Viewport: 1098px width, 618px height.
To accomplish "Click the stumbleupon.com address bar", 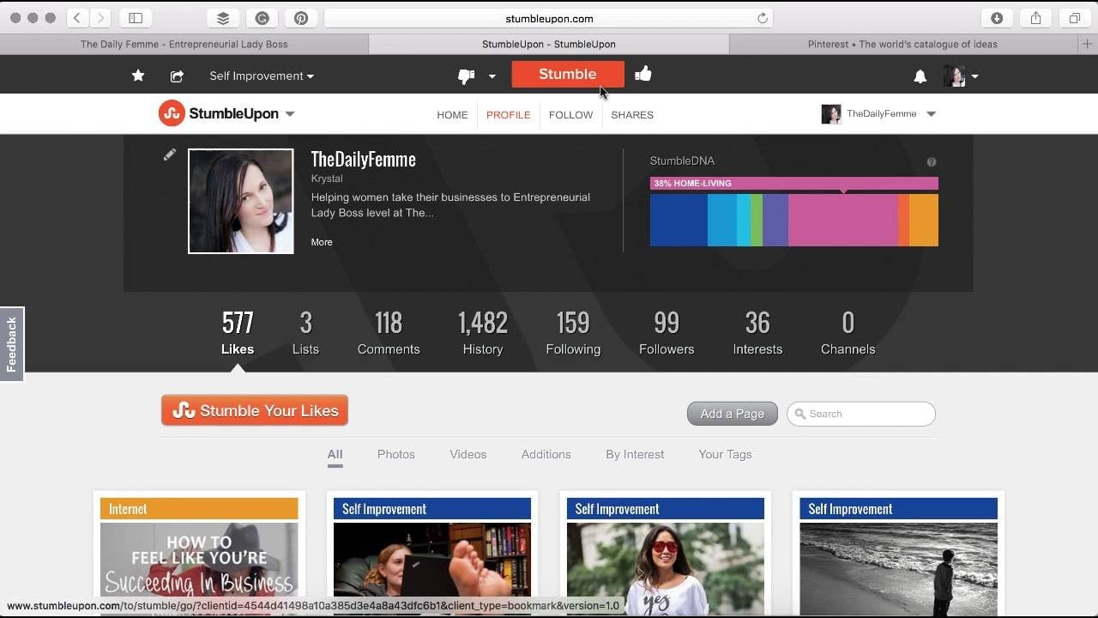I will tap(549, 18).
